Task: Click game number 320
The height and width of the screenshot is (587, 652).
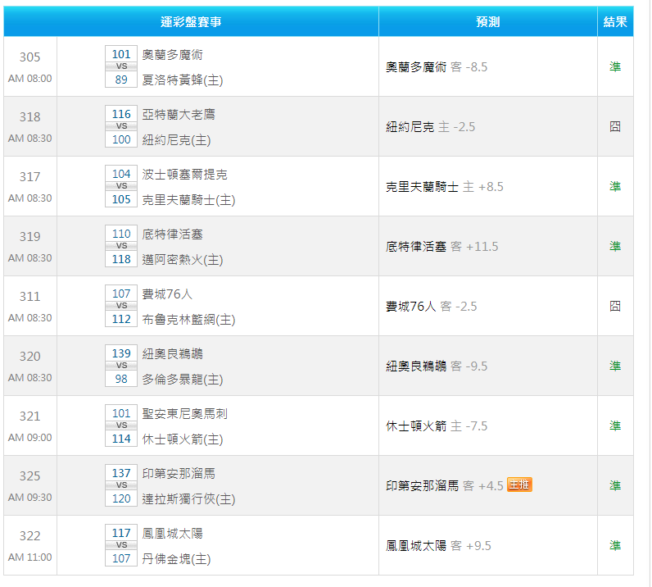Action: click(x=30, y=357)
